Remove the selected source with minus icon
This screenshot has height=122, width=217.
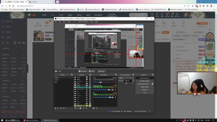78,108
